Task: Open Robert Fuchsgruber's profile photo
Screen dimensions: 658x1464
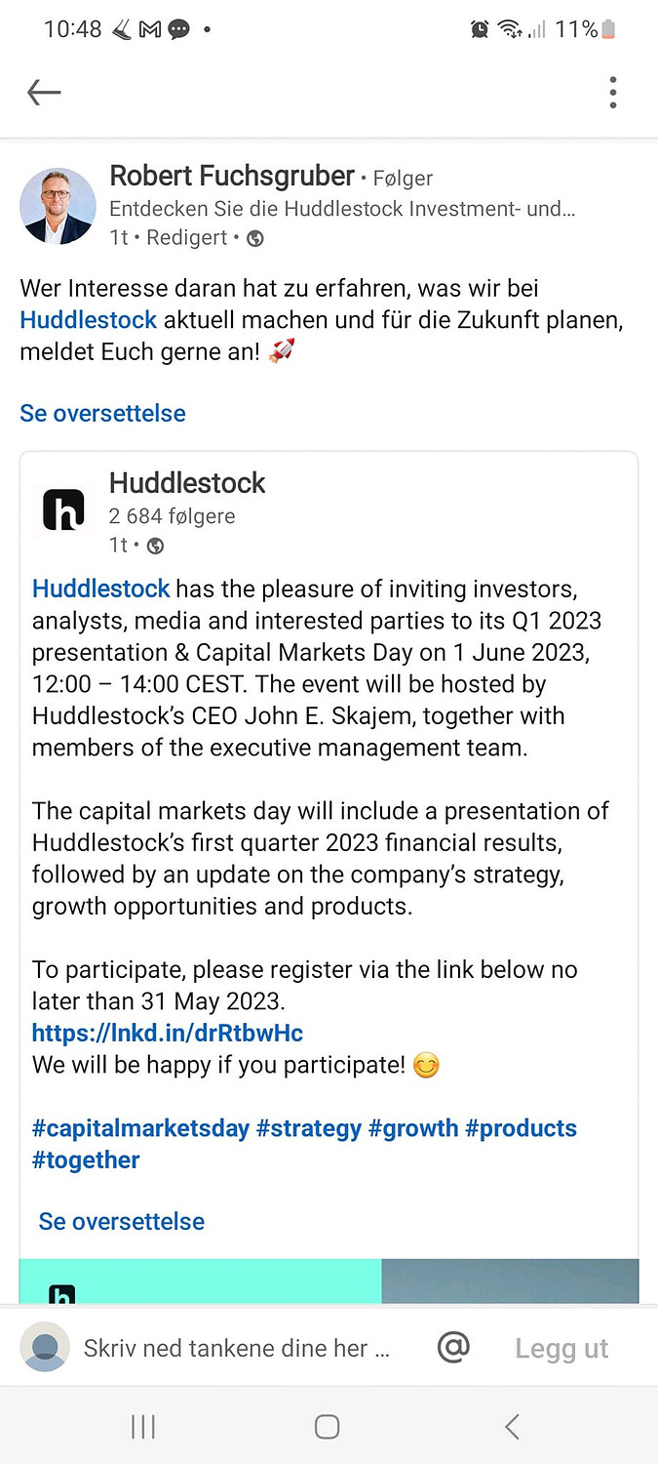Action: (x=58, y=206)
